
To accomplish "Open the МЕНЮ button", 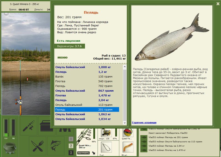I will 62,57.
